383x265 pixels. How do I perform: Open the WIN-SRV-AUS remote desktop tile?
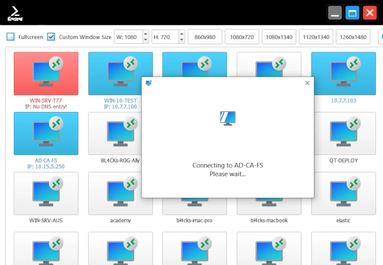tap(46, 193)
